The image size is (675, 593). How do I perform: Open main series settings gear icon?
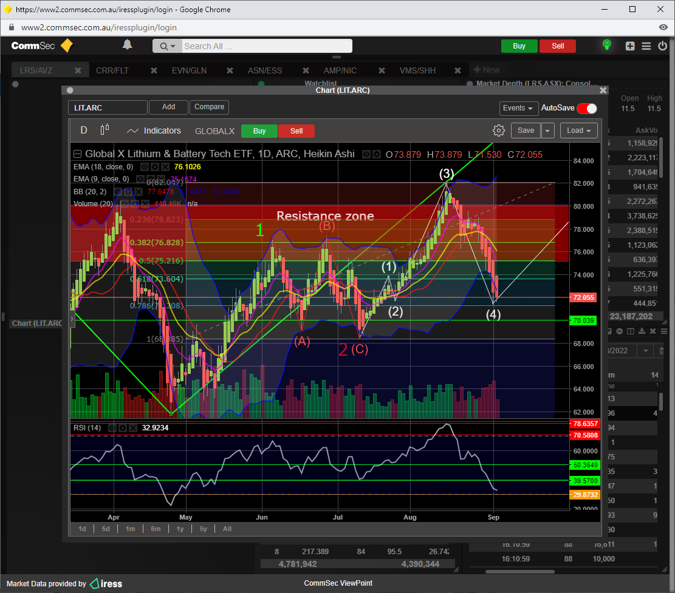tap(376, 154)
